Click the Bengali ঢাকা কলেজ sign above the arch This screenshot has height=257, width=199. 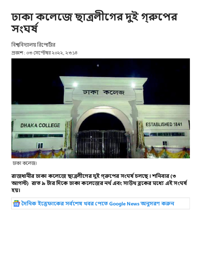pyautogui.click(x=104, y=93)
